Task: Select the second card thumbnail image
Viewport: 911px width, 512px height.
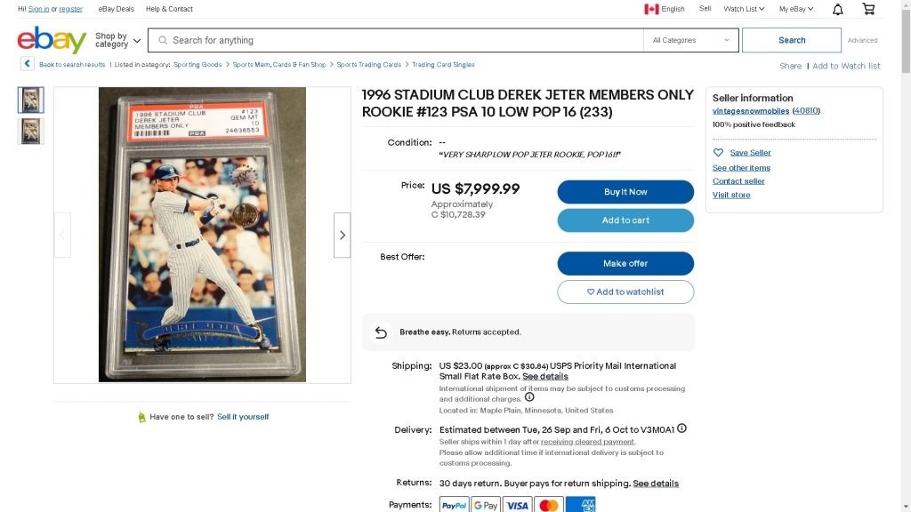Action: coord(31,132)
